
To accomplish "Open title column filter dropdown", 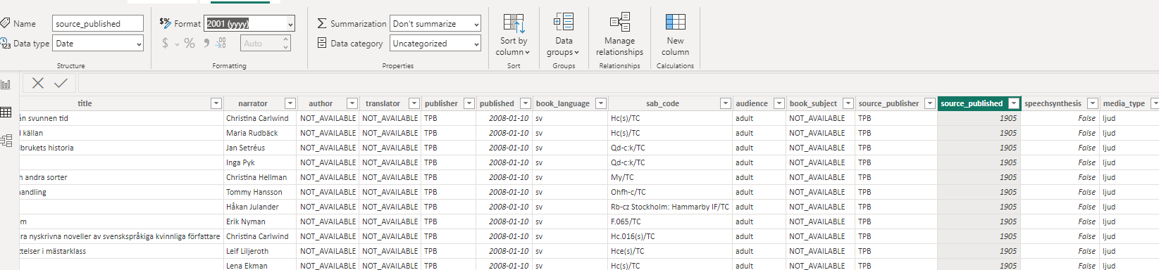I will [216, 103].
